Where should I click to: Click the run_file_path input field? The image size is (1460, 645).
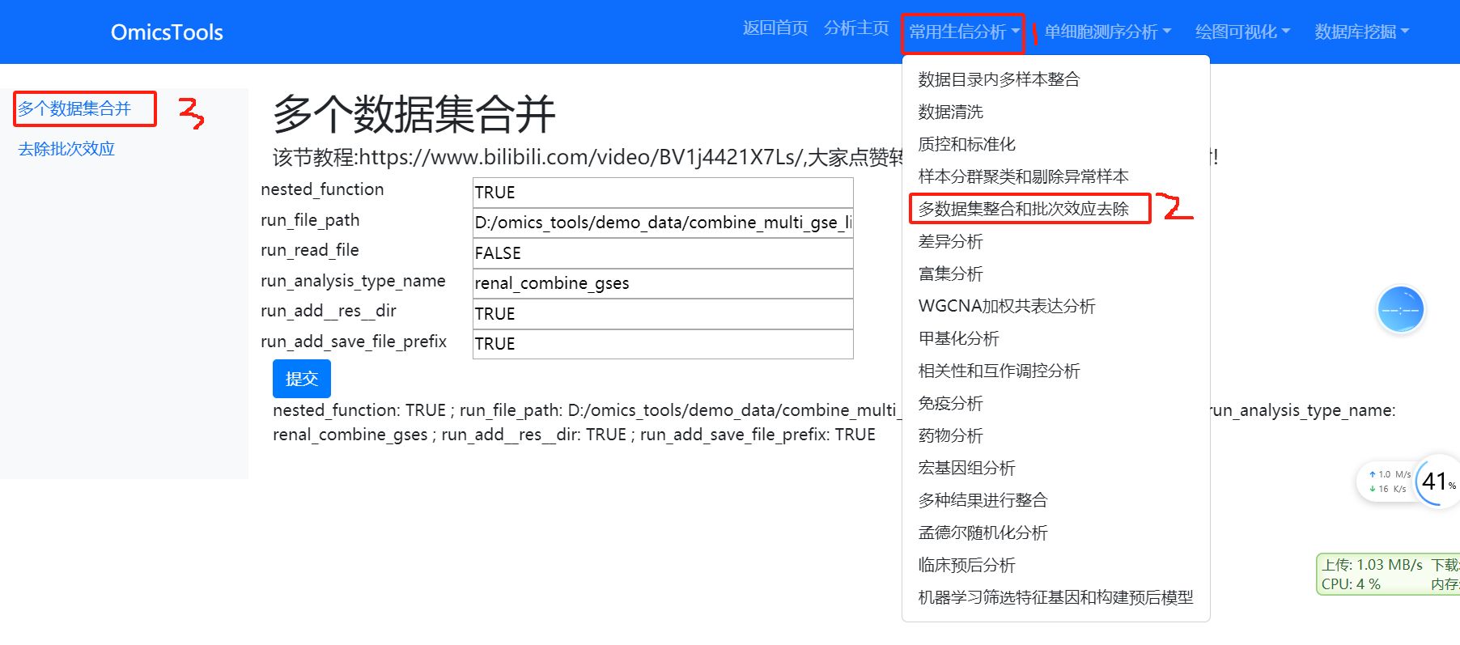pyautogui.click(x=663, y=223)
